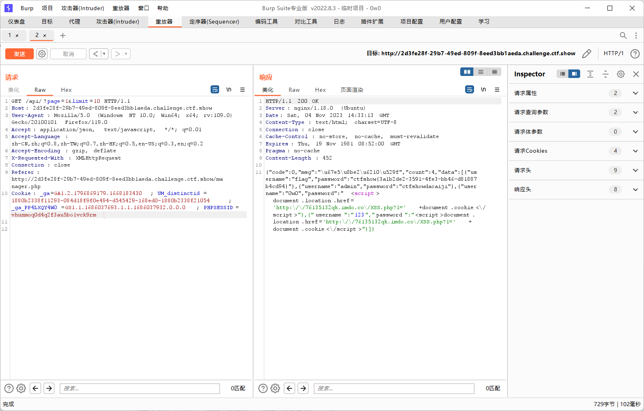Add new Repeater tab with plus
The height and width of the screenshot is (411, 644).
[63, 35]
